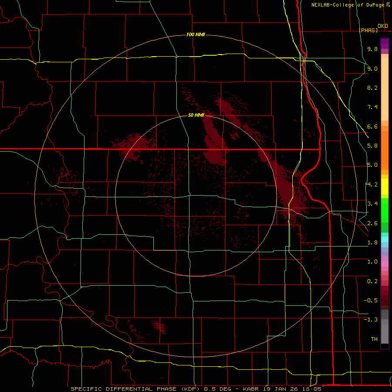Image resolution: width=392 pixels, height=392 pixels.
Task: Click the 0.5 DEG tilt text in caption
Action: click(x=217, y=389)
